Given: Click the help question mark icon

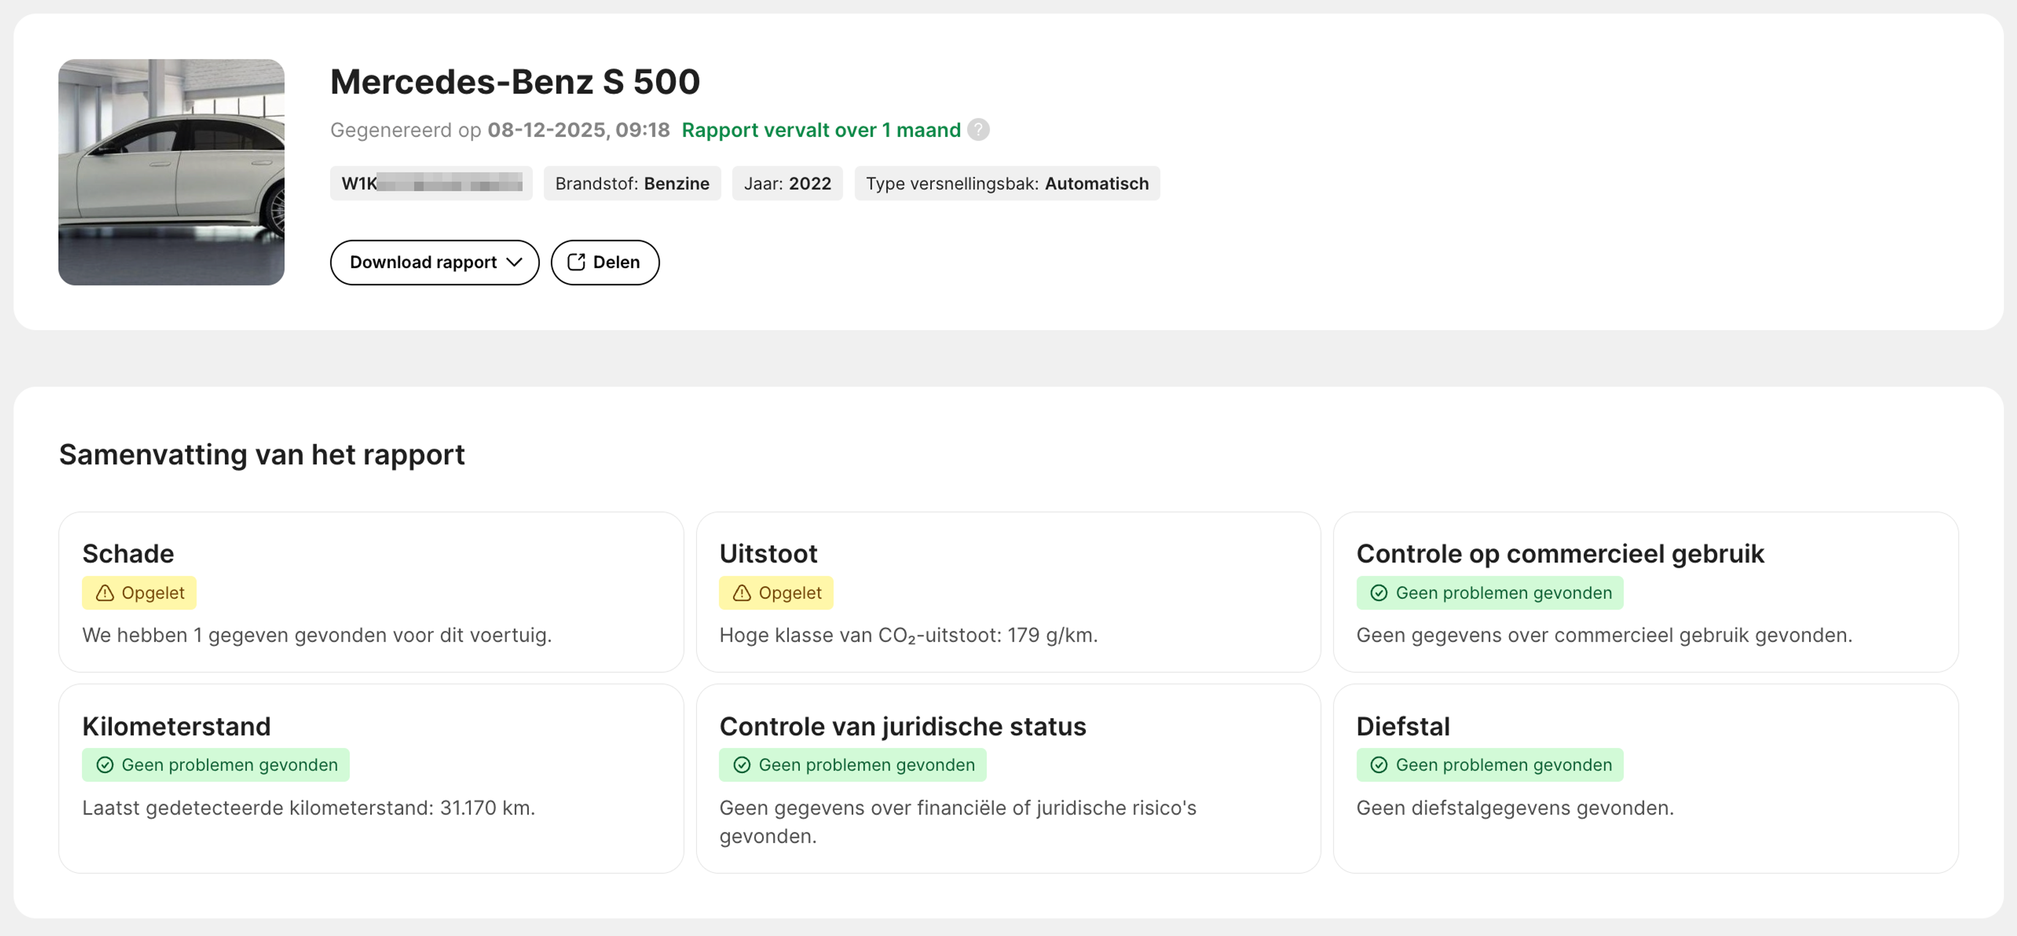Looking at the screenshot, I should [x=978, y=129].
